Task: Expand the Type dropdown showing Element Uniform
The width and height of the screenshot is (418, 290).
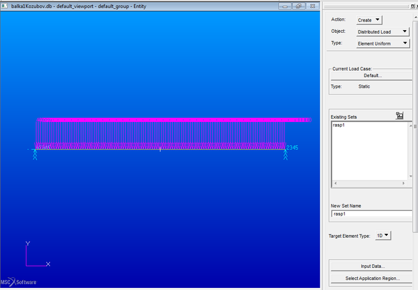Action: [x=382, y=44]
